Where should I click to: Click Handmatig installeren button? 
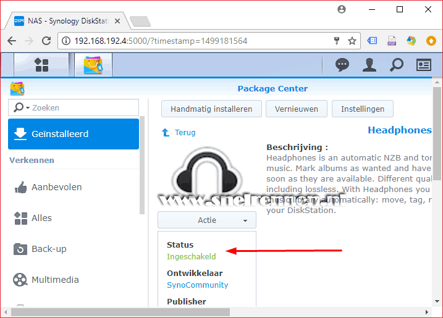tap(211, 109)
